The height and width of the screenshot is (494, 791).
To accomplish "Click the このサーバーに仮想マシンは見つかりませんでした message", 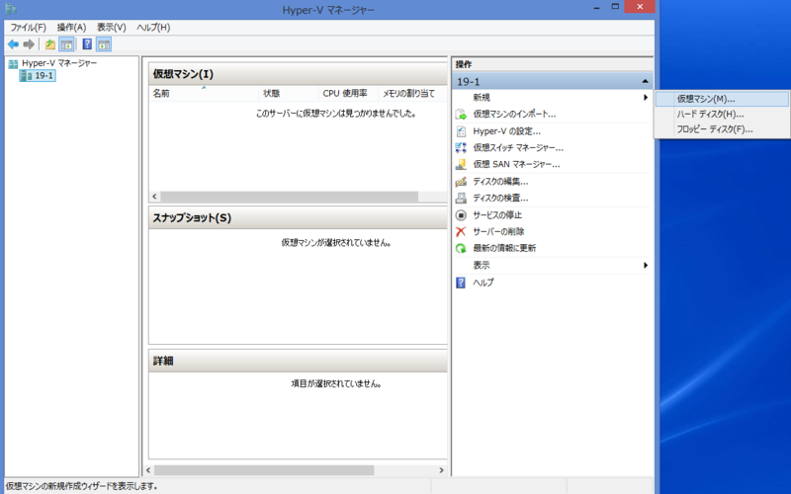I will (336, 114).
